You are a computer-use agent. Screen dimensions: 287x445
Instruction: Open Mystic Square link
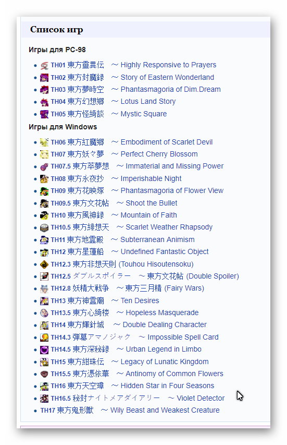[144, 114]
